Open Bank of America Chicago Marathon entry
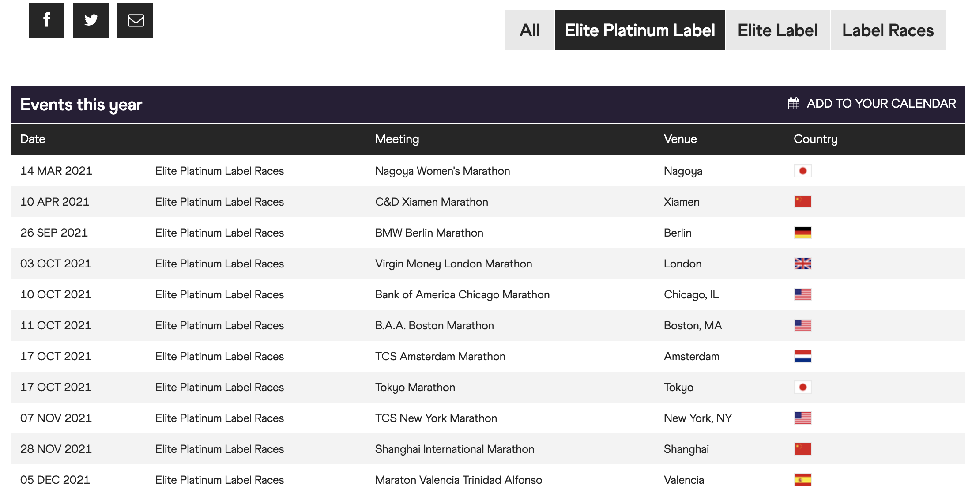972x497 pixels. tap(462, 295)
